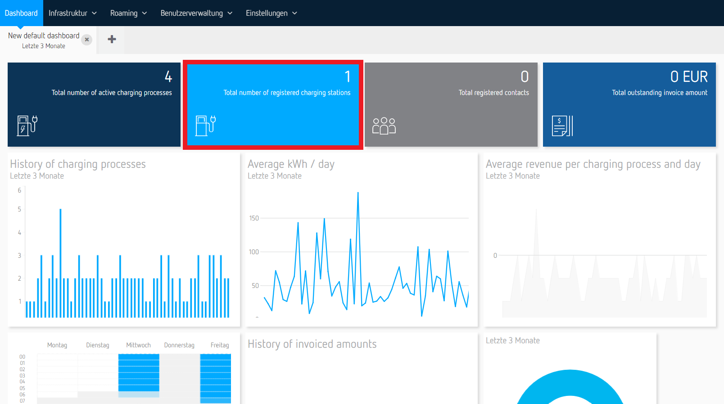Click the Total number of active charging processes label
Screen dimensions: 724x404
pyautogui.click(x=112, y=93)
